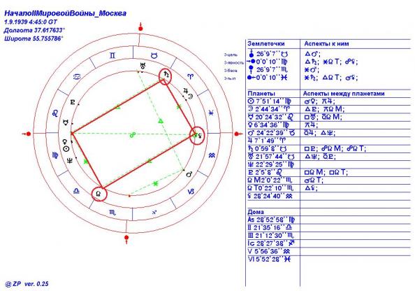415x291 pixels.
Task: Click the Землеточки header
Action: tap(266, 44)
